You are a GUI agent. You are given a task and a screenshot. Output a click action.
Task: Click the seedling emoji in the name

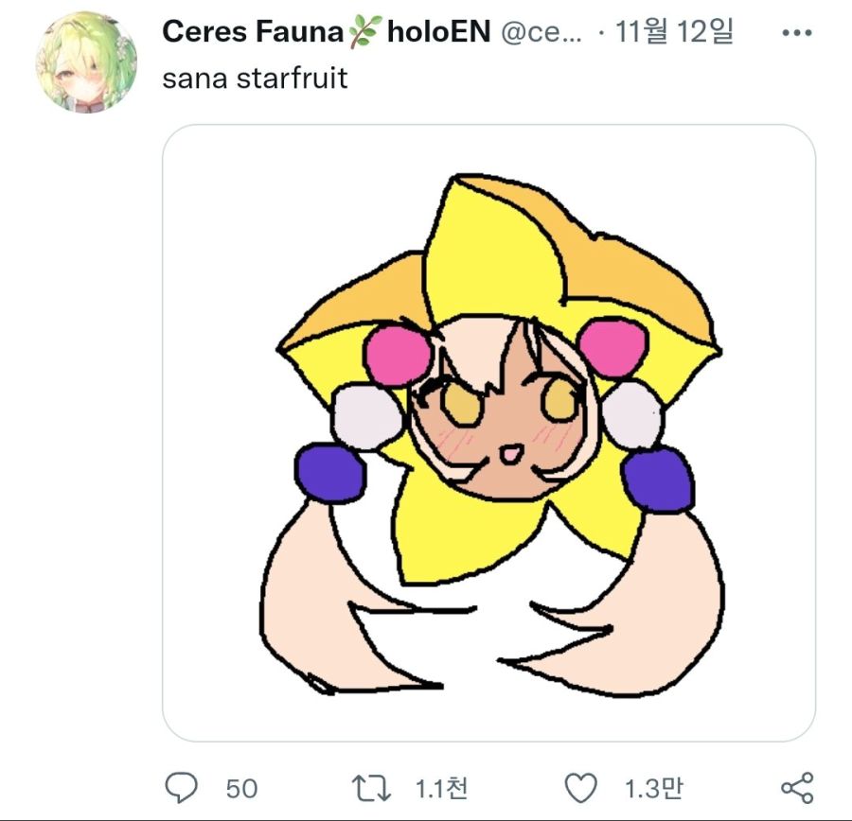(x=364, y=33)
